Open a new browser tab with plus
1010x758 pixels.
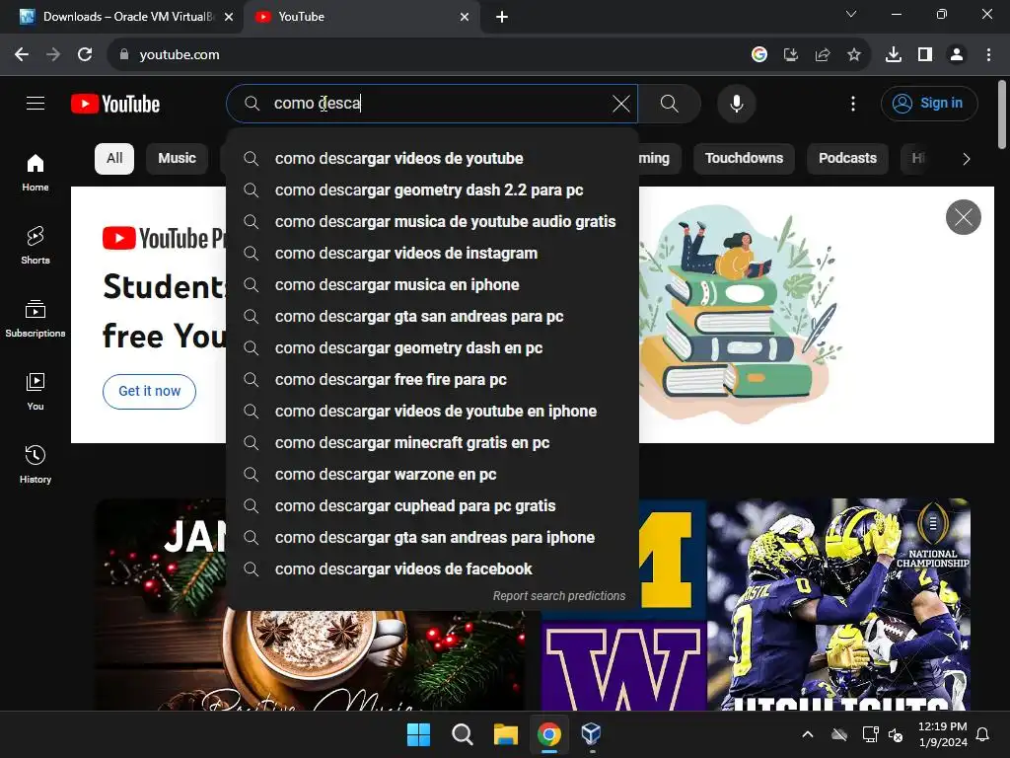click(502, 17)
